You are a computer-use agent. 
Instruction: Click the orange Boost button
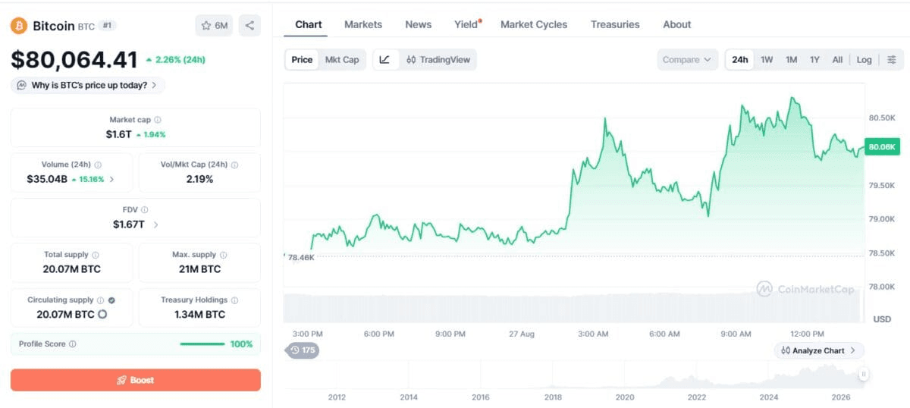(135, 380)
